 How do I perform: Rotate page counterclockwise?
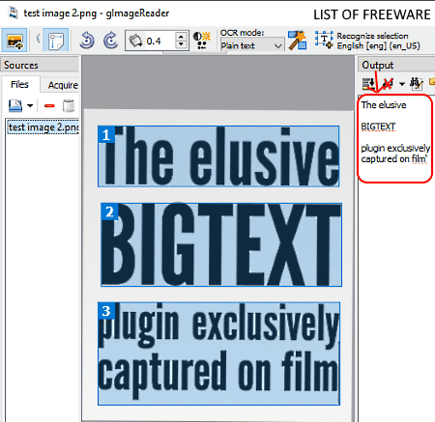pos(87,41)
